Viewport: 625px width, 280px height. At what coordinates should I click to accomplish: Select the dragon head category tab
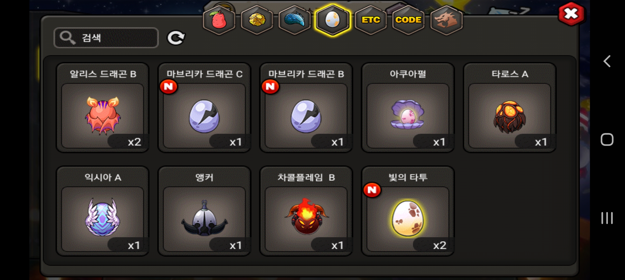tap(446, 20)
